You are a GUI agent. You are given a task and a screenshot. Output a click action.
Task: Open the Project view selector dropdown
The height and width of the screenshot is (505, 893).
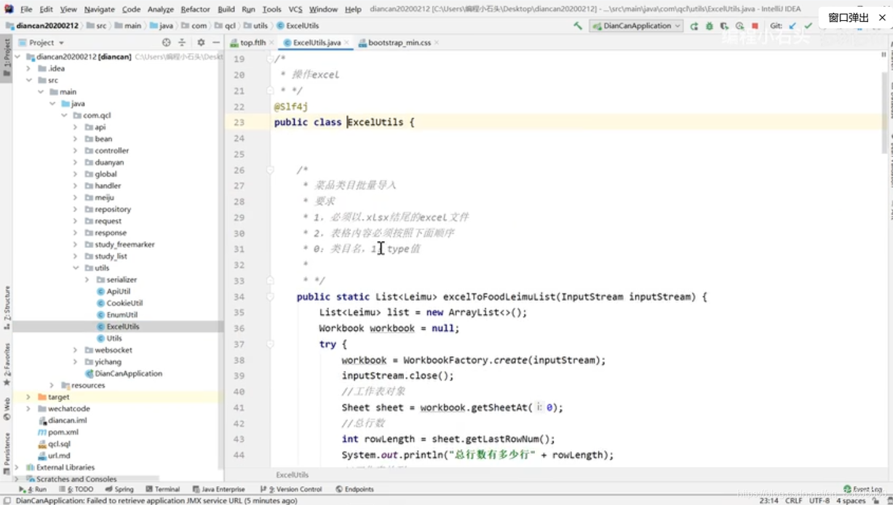pos(41,42)
